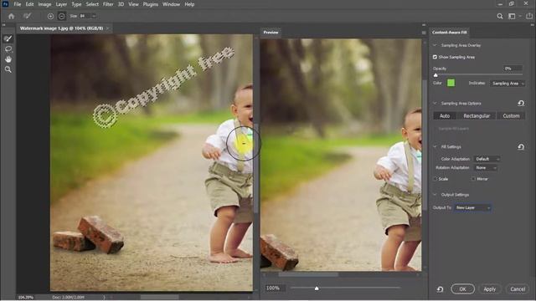The height and width of the screenshot is (301, 536).
Task: Open the Preview panel menu icon
Action: 424,33
